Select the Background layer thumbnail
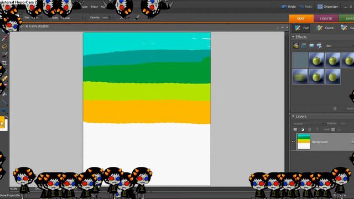The image size is (354, 199). click(x=304, y=142)
